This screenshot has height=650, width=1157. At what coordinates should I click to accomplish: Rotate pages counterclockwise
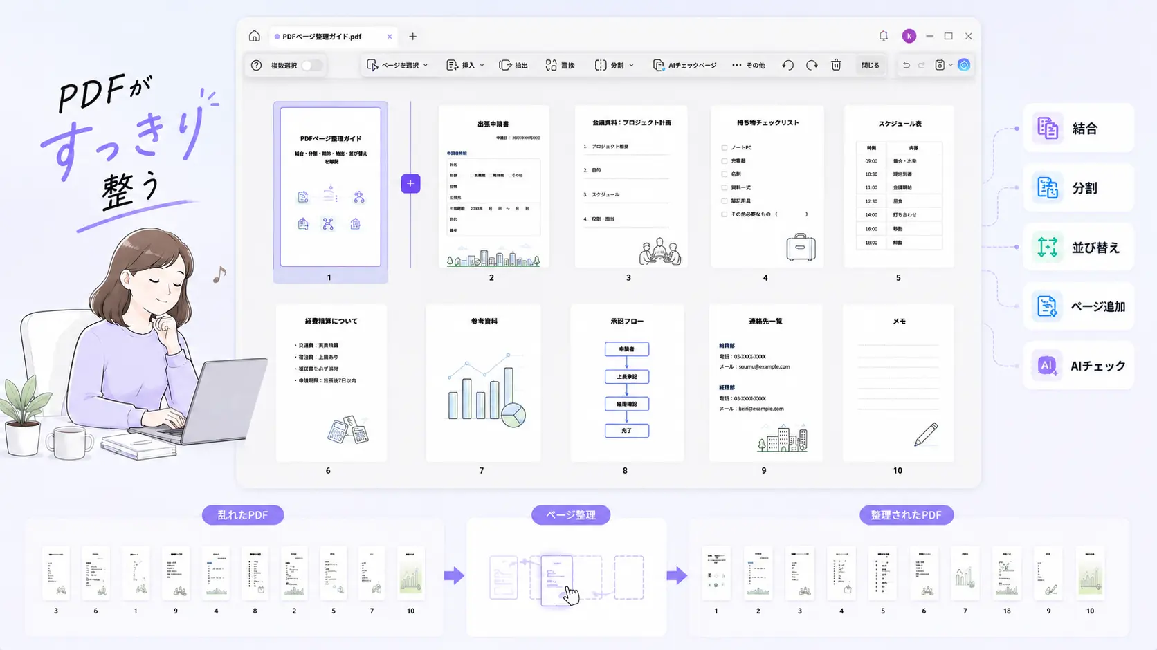[x=787, y=65]
